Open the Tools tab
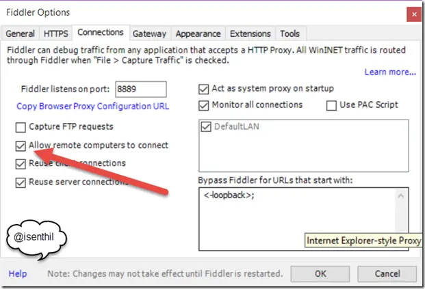This screenshot has height=289, width=425. (289, 33)
